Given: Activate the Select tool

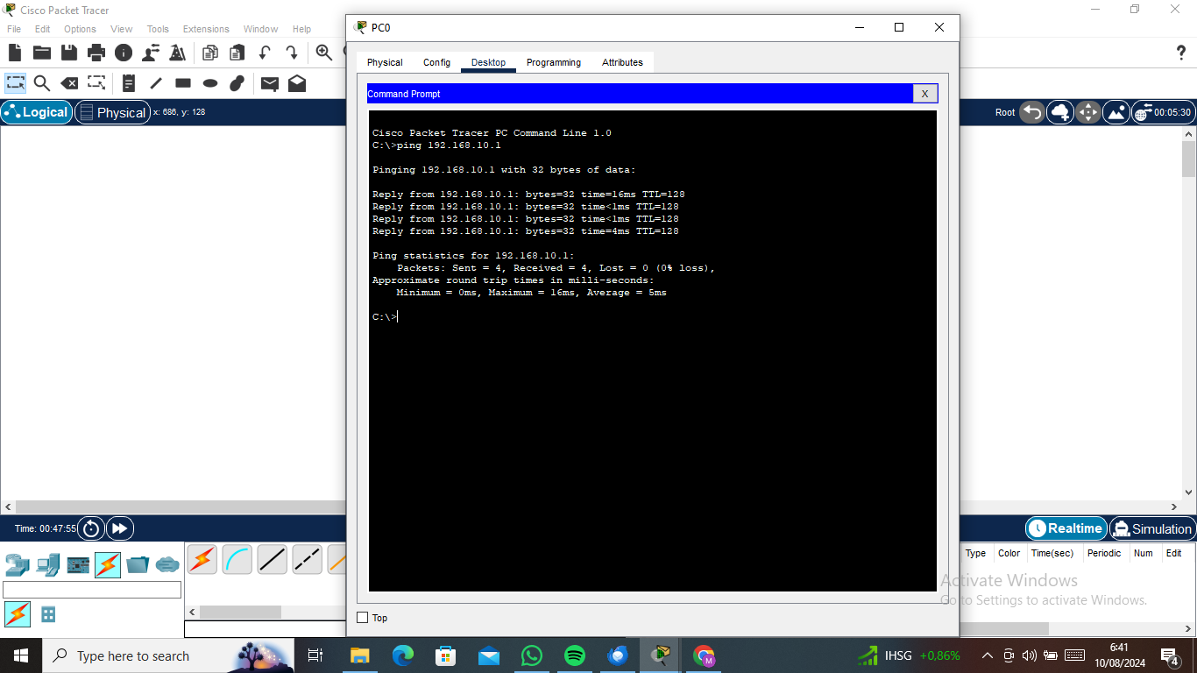Looking at the screenshot, I should coord(16,83).
